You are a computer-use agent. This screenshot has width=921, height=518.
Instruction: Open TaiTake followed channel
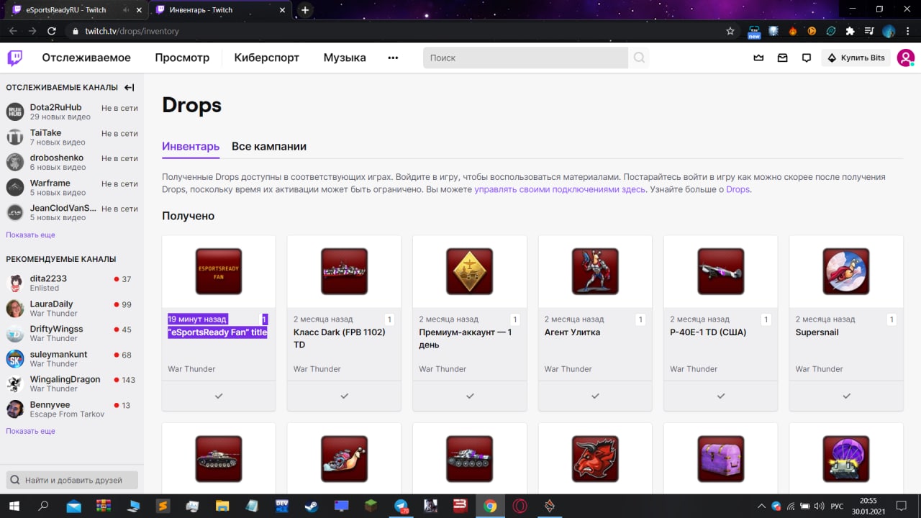pyautogui.click(x=72, y=137)
